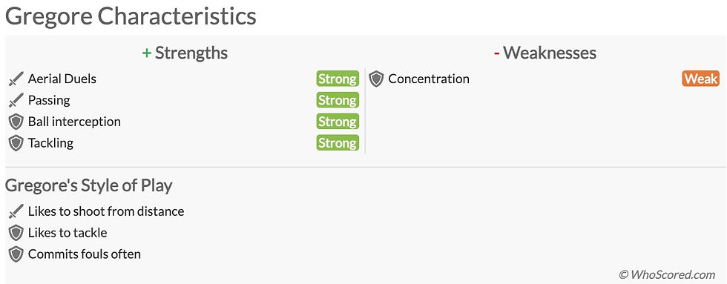Click the Strong badge for Aerial Duels
The height and width of the screenshot is (284, 727).
(338, 79)
